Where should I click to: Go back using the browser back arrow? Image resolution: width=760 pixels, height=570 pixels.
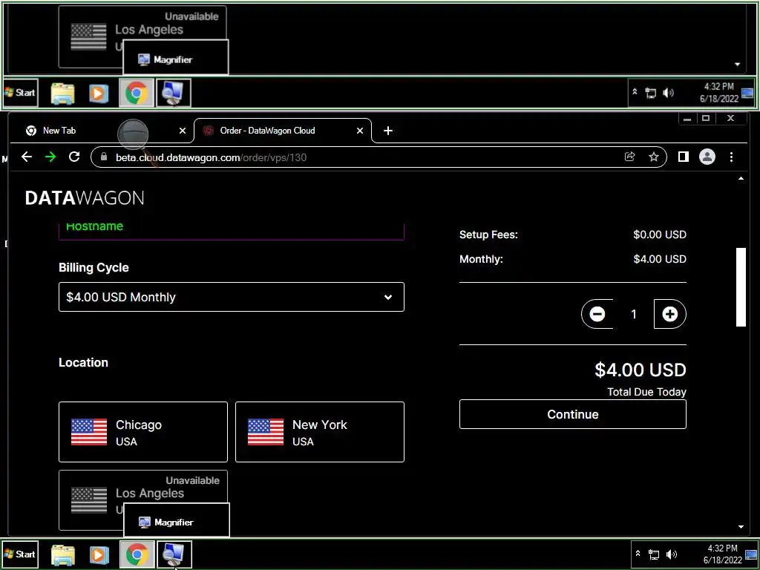pos(27,157)
